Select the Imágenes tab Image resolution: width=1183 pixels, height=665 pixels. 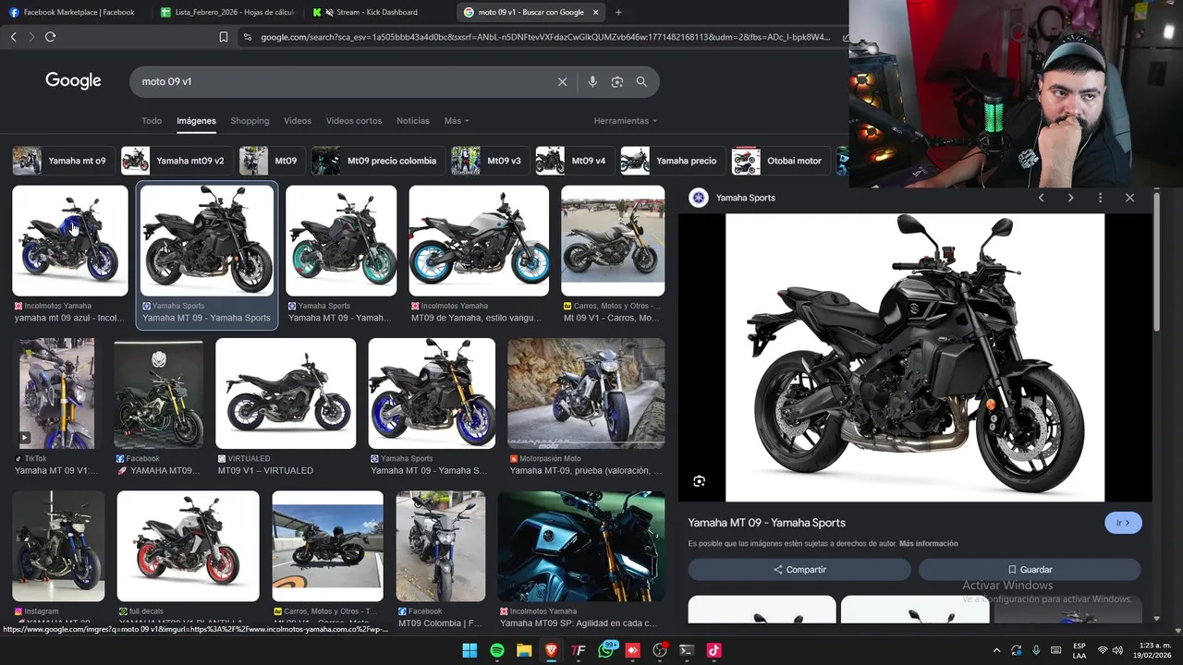196,121
